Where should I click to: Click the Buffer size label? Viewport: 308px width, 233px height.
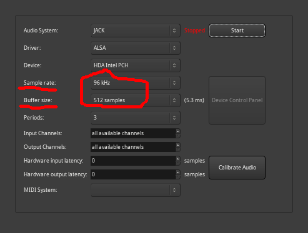(x=38, y=100)
